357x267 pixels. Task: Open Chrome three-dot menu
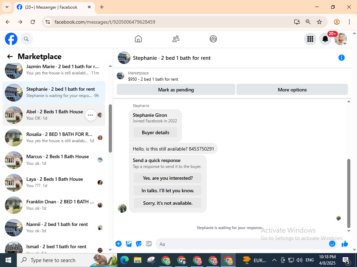click(349, 22)
